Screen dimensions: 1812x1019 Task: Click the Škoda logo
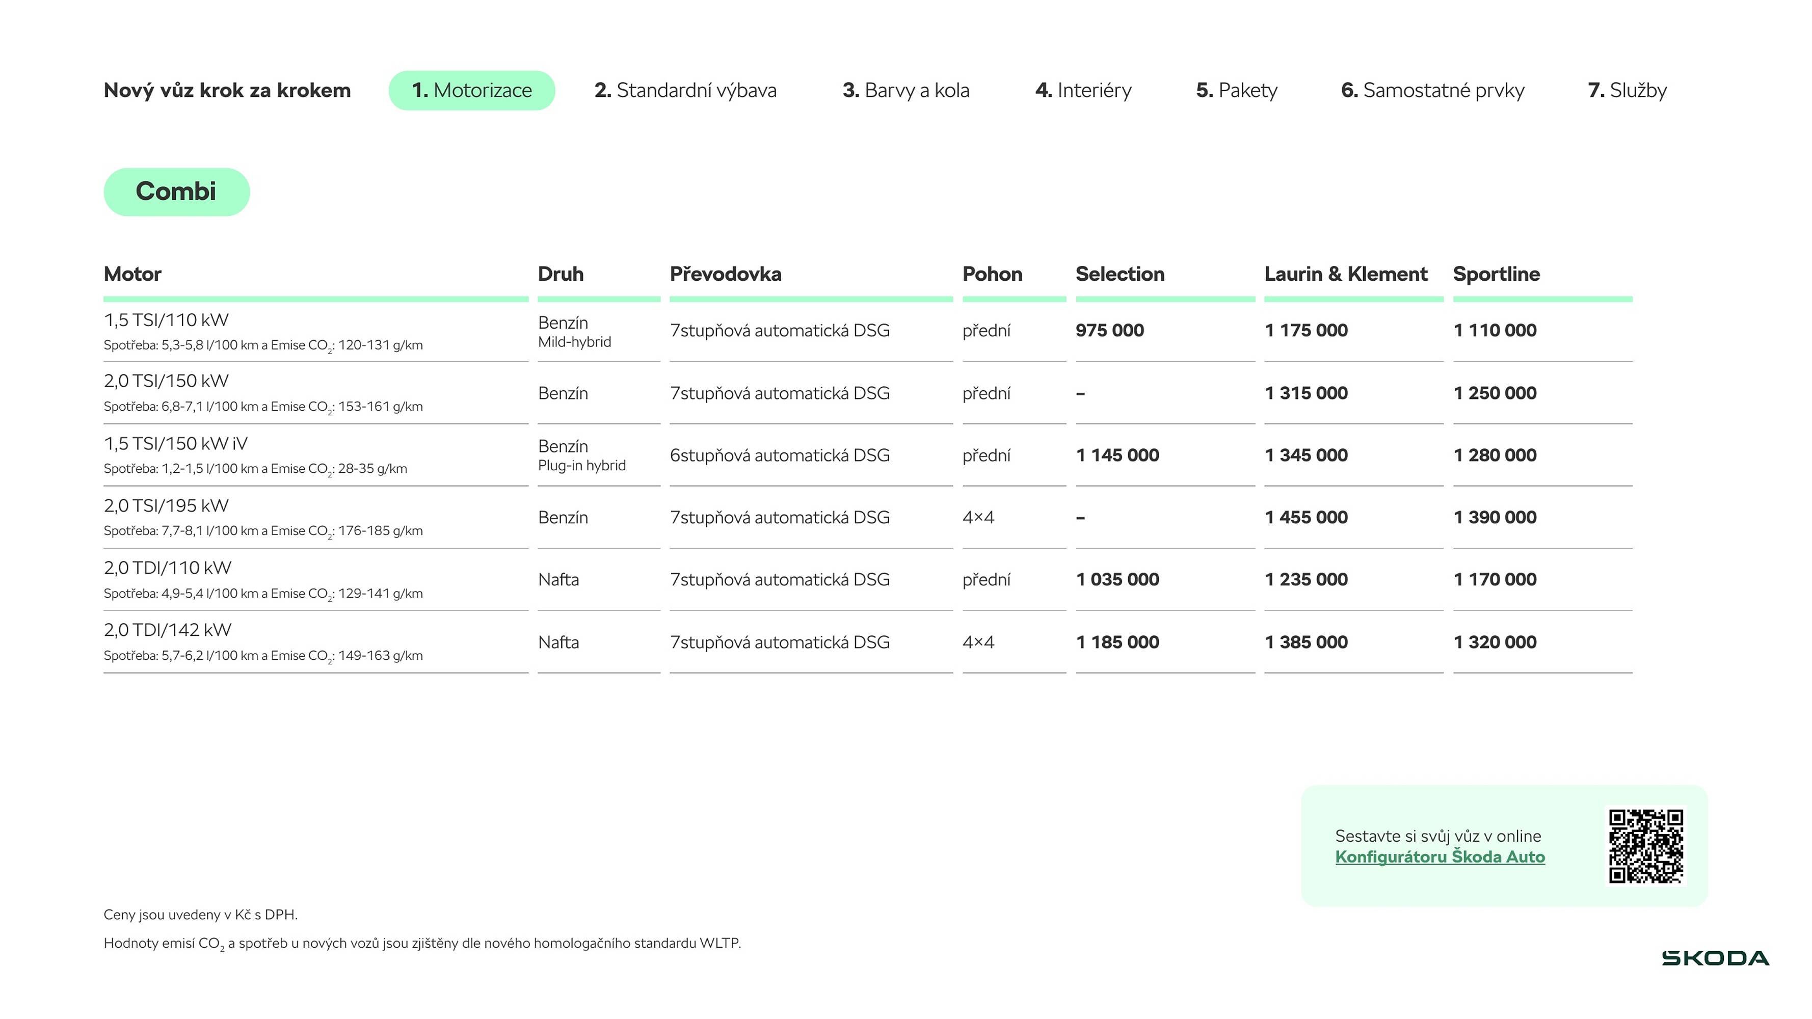point(1715,958)
